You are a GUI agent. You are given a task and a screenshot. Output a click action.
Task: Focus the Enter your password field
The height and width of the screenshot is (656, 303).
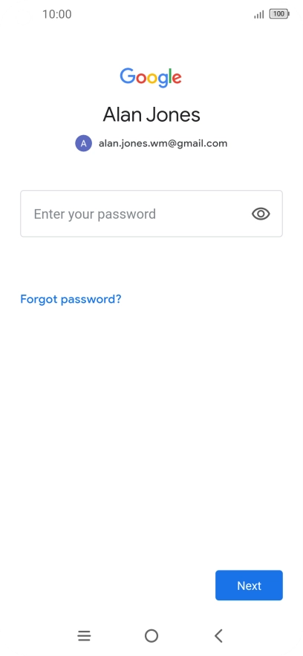(x=151, y=214)
